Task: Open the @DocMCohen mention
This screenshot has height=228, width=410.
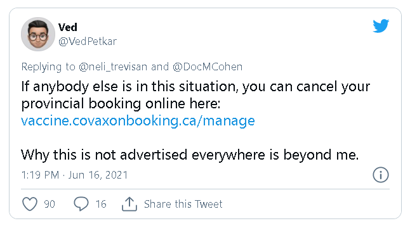Action: (208, 66)
